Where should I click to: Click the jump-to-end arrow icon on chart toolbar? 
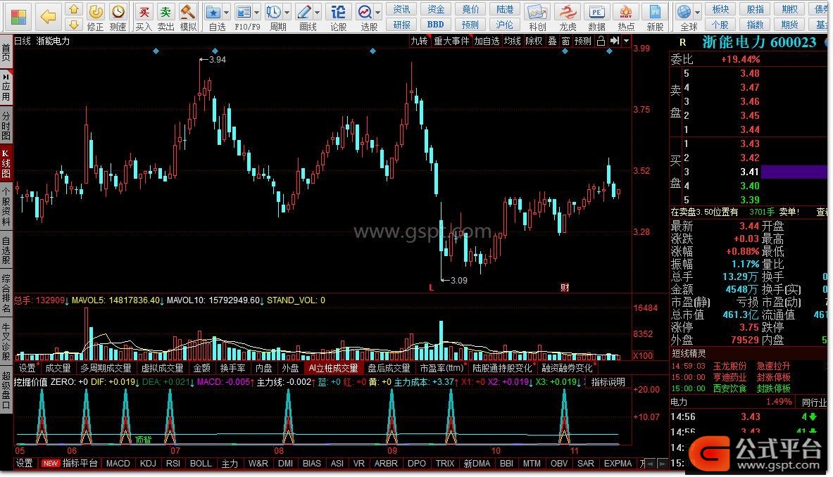[x=615, y=41]
